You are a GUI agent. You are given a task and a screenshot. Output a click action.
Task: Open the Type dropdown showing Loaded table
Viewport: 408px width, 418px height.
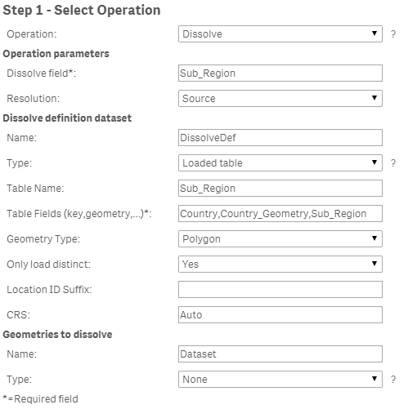click(280, 163)
